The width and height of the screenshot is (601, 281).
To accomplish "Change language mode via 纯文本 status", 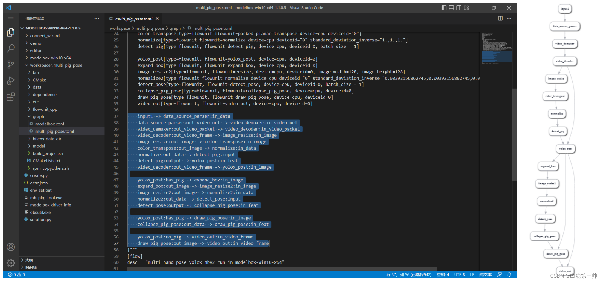I will point(485,275).
